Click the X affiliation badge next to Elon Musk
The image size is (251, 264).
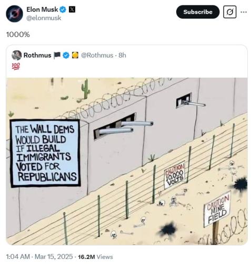[72, 10]
